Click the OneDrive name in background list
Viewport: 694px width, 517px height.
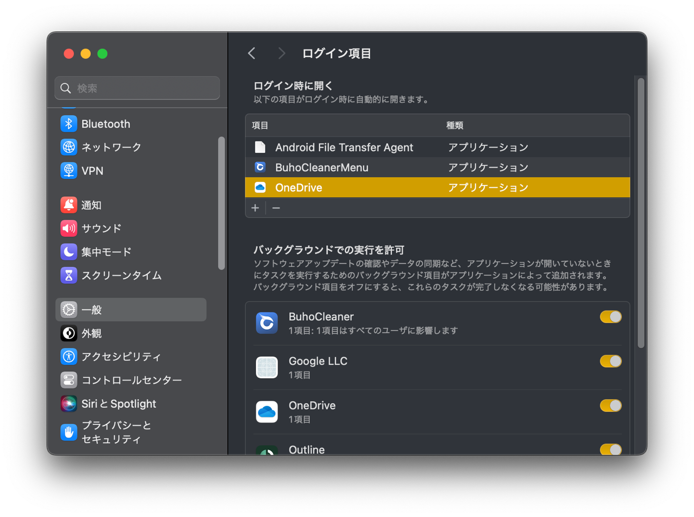point(312,406)
